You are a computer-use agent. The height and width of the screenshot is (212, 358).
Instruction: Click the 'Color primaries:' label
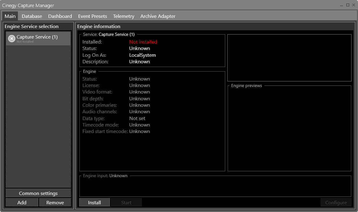click(x=99, y=105)
